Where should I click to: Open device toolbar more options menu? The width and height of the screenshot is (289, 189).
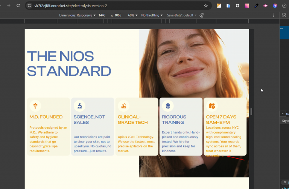coord(274,15)
